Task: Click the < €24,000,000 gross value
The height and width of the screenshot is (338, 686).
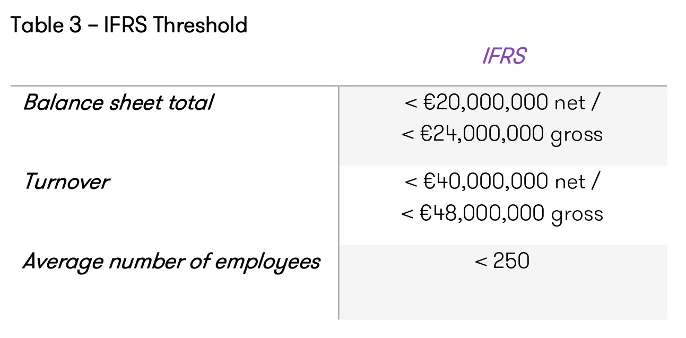Action: pos(502,134)
